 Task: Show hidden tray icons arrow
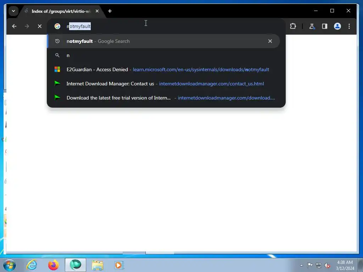pos(301,265)
